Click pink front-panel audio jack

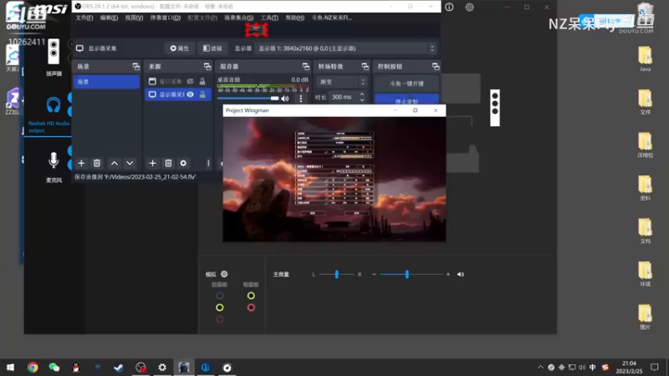(251, 307)
